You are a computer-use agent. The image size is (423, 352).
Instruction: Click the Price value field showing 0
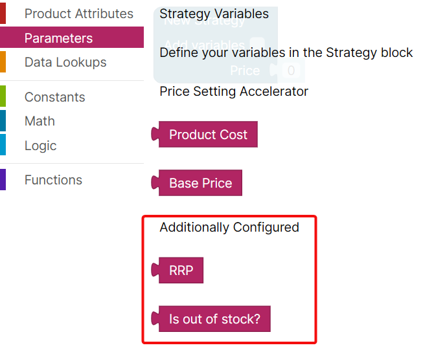coord(291,71)
